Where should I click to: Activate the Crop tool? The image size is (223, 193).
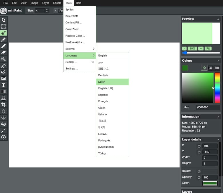click(3, 105)
